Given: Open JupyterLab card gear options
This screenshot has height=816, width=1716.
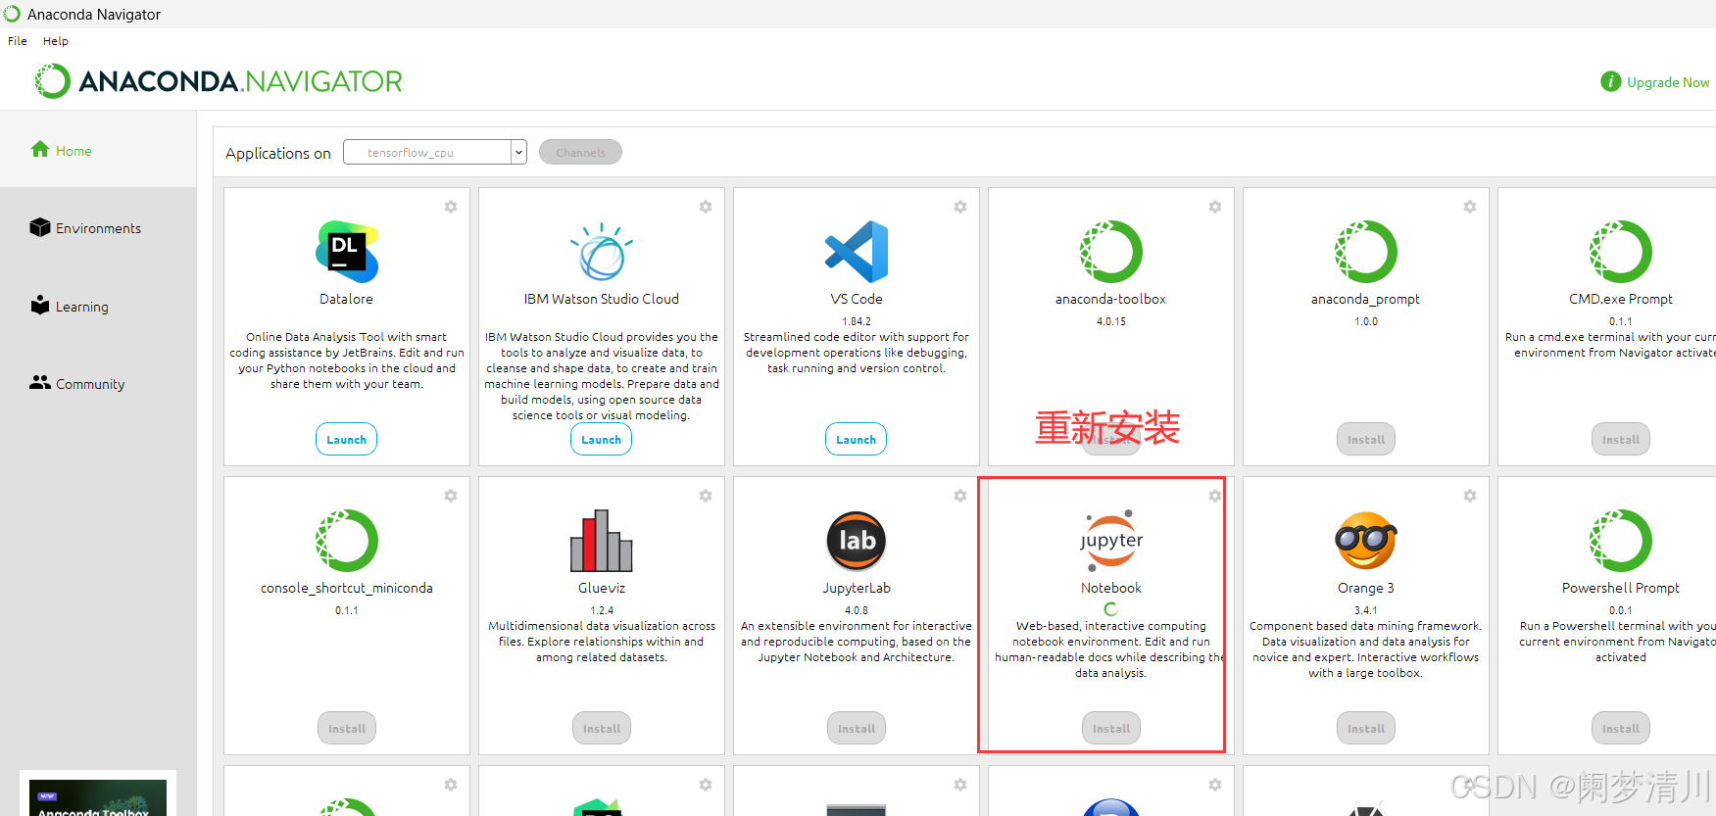Looking at the screenshot, I should click(x=960, y=496).
